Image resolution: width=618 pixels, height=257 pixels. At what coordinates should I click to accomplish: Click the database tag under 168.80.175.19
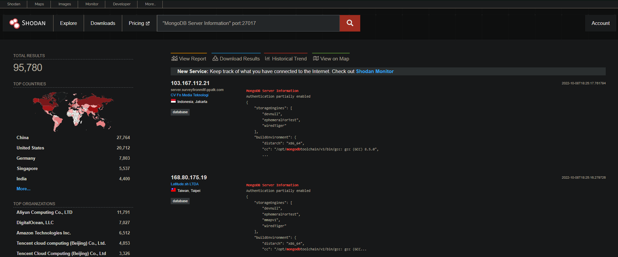[x=180, y=201]
